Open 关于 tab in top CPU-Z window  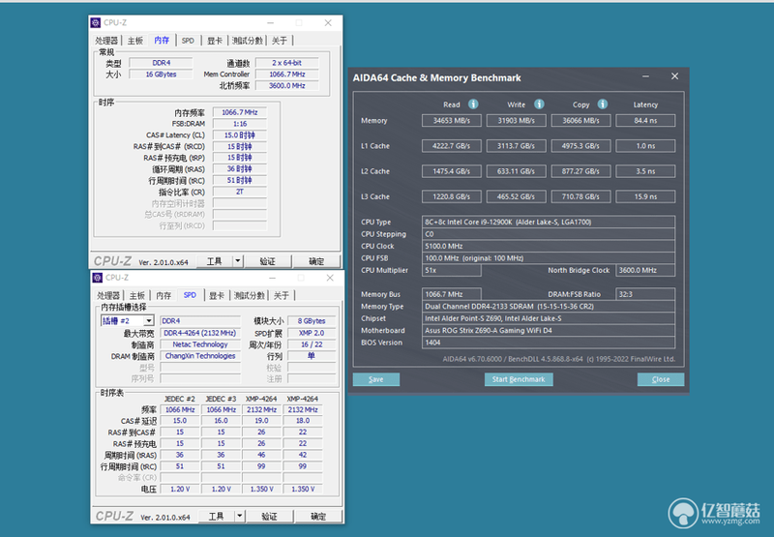click(x=280, y=41)
